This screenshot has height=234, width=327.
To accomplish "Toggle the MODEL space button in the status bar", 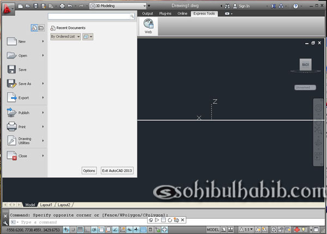I will 213,230.
